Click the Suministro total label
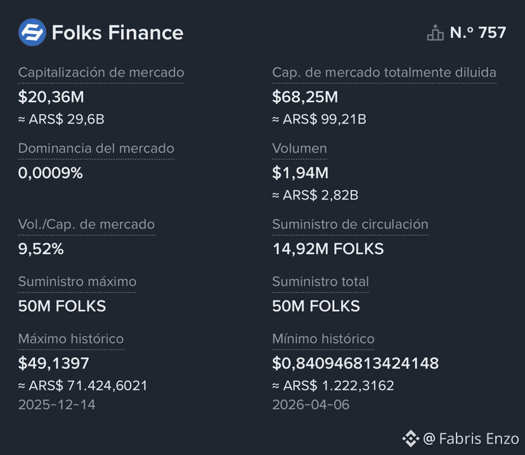Viewport: 525px width, 455px height. coord(320,281)
